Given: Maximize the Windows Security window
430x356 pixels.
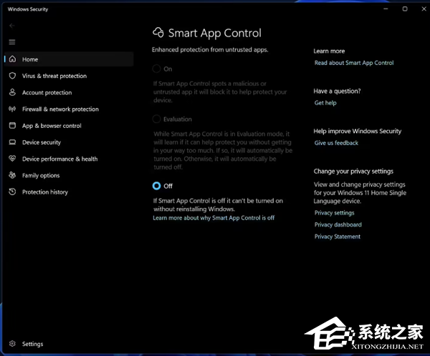Looking at the screenshot, I should coord(405,9).
